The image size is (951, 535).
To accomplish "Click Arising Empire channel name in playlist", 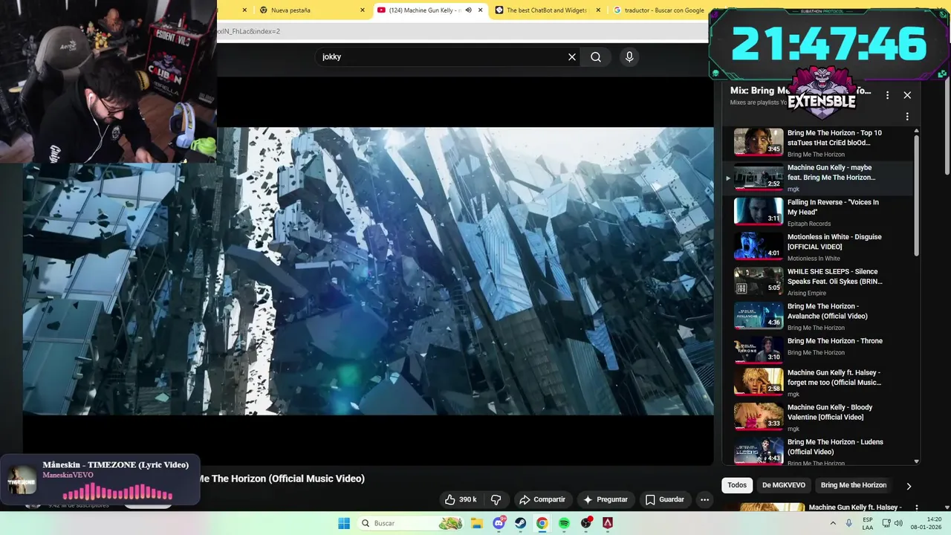I will 807,293.
